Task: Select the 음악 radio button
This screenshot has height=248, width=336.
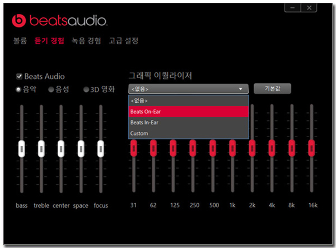Action: point(18,90)
